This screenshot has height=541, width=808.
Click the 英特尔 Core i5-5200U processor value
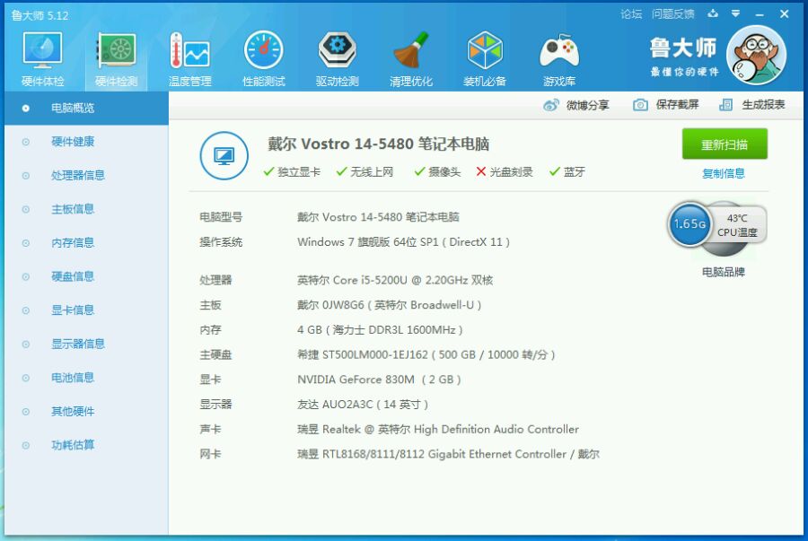tap(395, 280)
